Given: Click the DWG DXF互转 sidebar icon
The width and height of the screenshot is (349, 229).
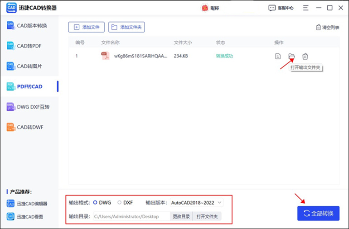Looking at the screenshot, I should (x=11, y=107).
